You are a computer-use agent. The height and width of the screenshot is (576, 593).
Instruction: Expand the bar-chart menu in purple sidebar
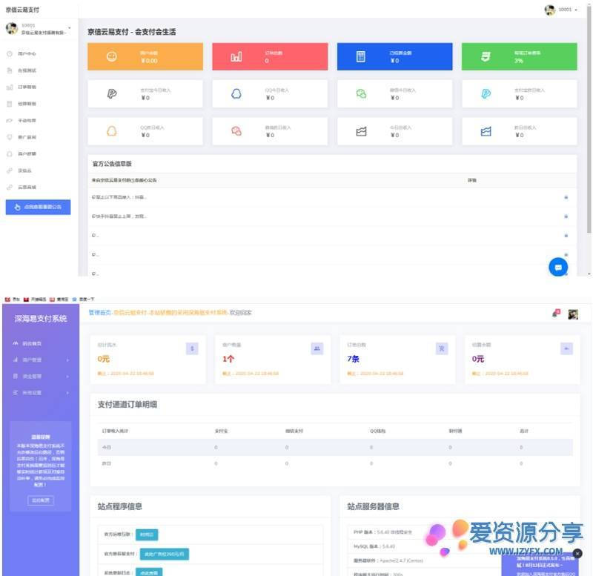pyautogui.click(x=41, y=360)
